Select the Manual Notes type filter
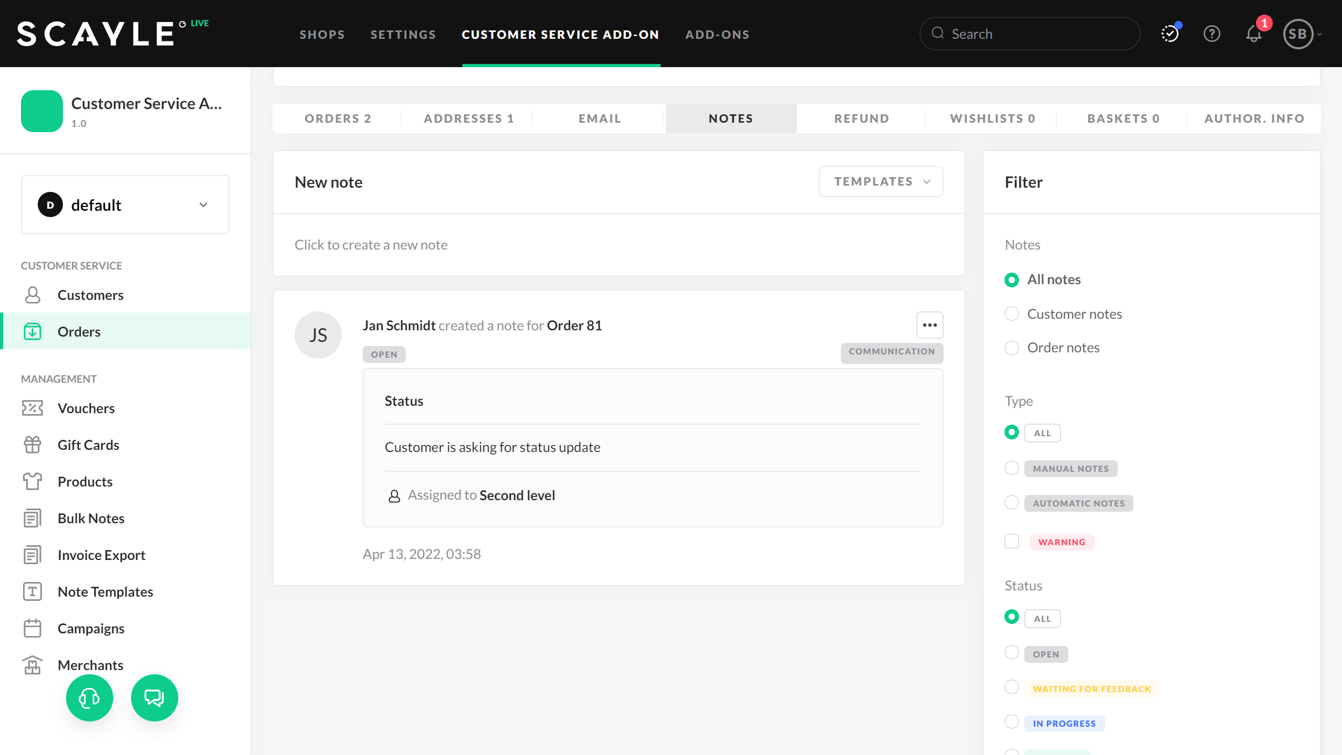 [x=1012, y=468]
